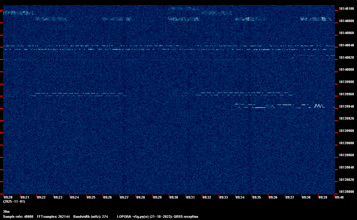The width and height of the screenshot is (357, 220).
Task: Click the 09:28 time label
Action: point(140,197)
